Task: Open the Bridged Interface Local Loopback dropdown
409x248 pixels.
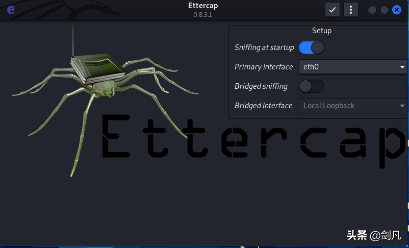Action: (353, 106)
